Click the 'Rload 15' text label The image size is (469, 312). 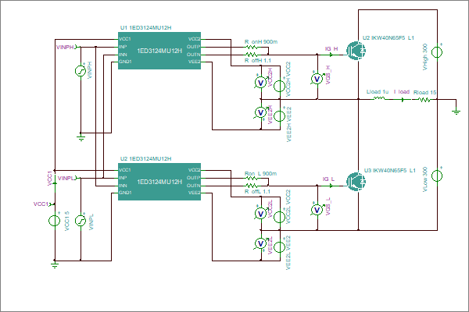coord(424,93)
